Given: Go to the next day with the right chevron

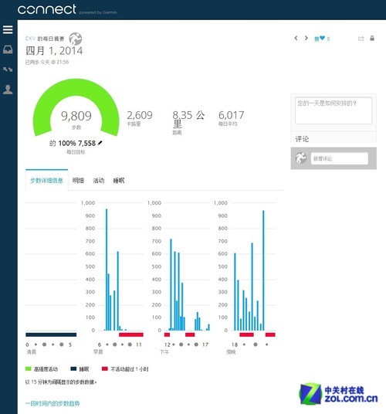Looking at the screenshot, I should point(306,39).
